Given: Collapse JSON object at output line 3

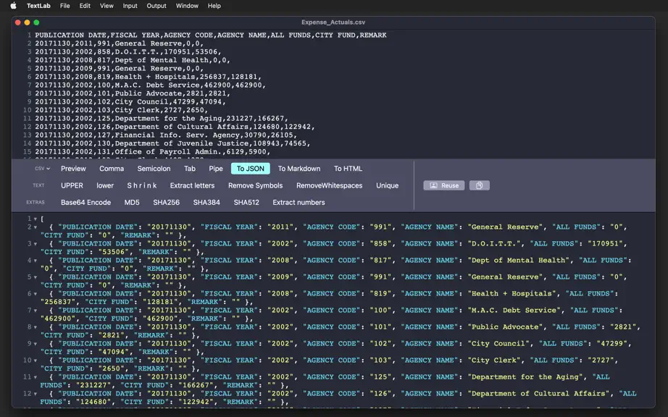Looking at the screenshot, I should pyautogui.click(x=36, y=244).
